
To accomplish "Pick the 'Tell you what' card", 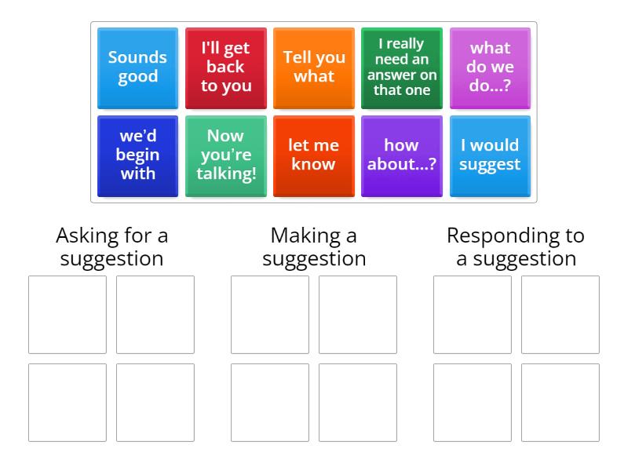I will tap(313, 68).
